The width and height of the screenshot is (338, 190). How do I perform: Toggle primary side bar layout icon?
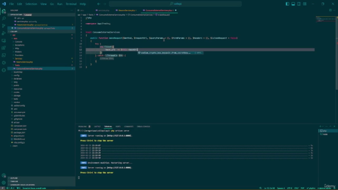point(287,4)
